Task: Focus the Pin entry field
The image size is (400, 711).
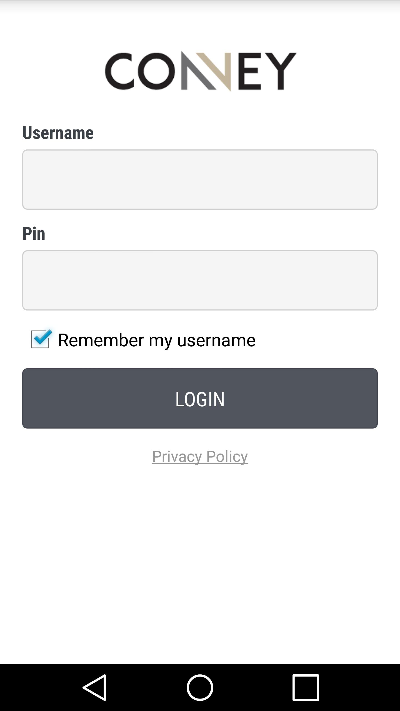Action: (200, 280)
